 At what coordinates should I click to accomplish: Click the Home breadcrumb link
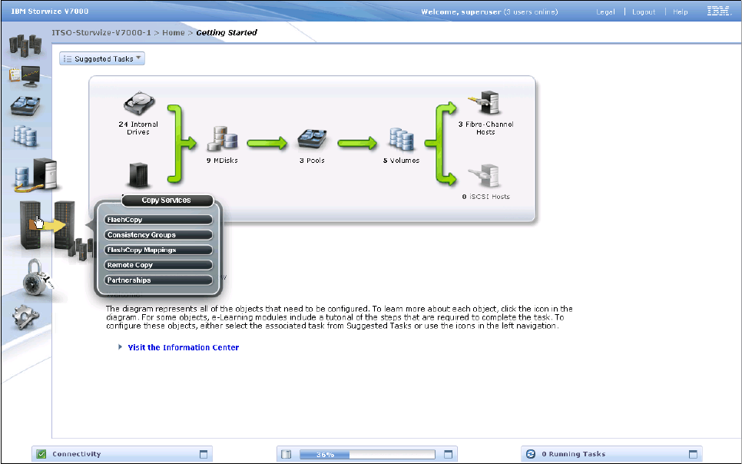pyautogui.click(x=173, y=33)
